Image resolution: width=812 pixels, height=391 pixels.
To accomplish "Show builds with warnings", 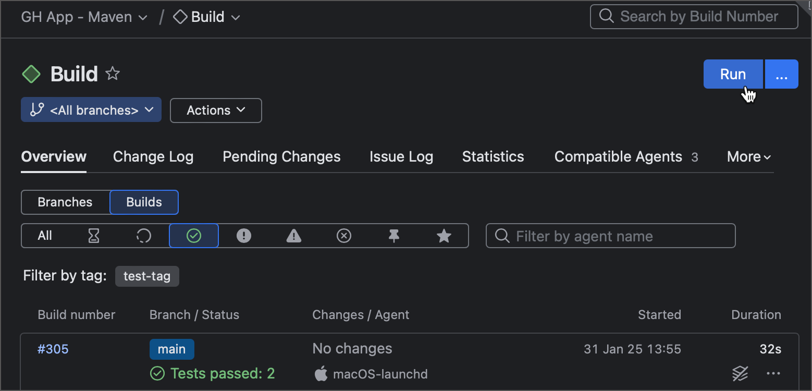I will pos(293,236).
